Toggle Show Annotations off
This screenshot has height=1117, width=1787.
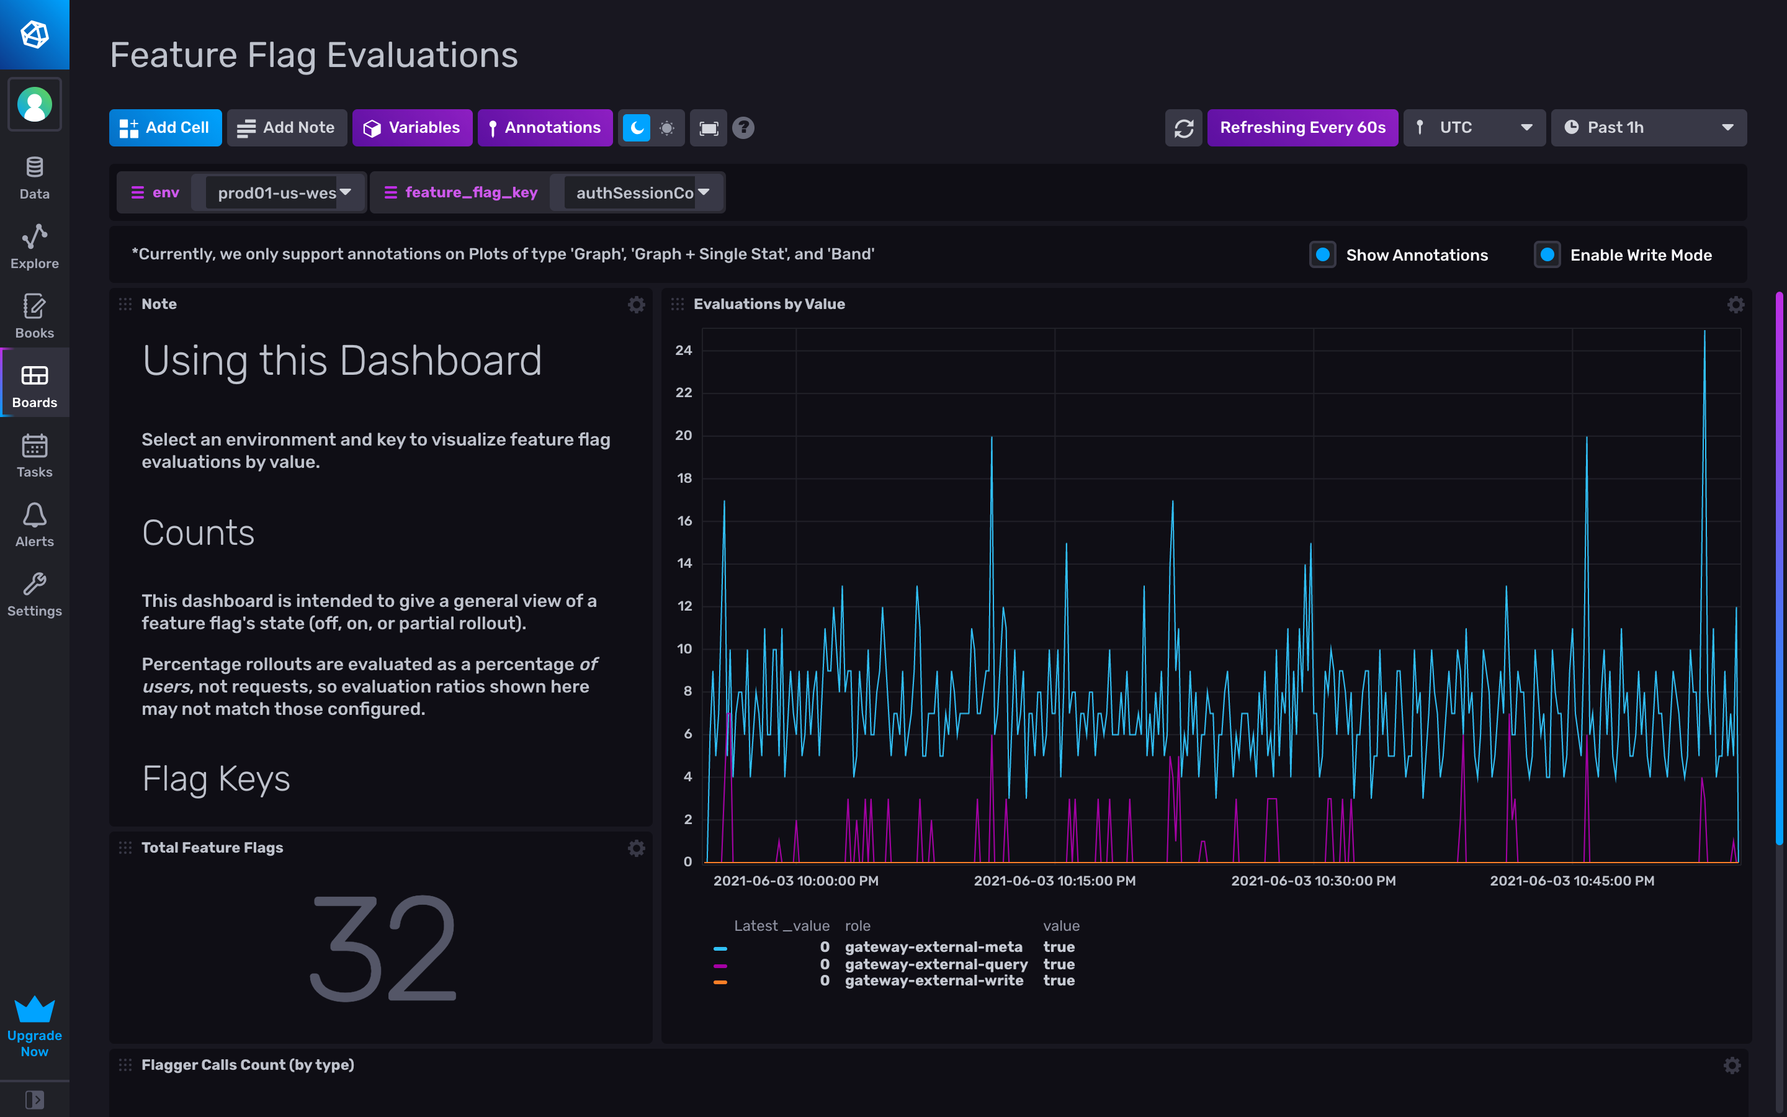[1322, 254]
